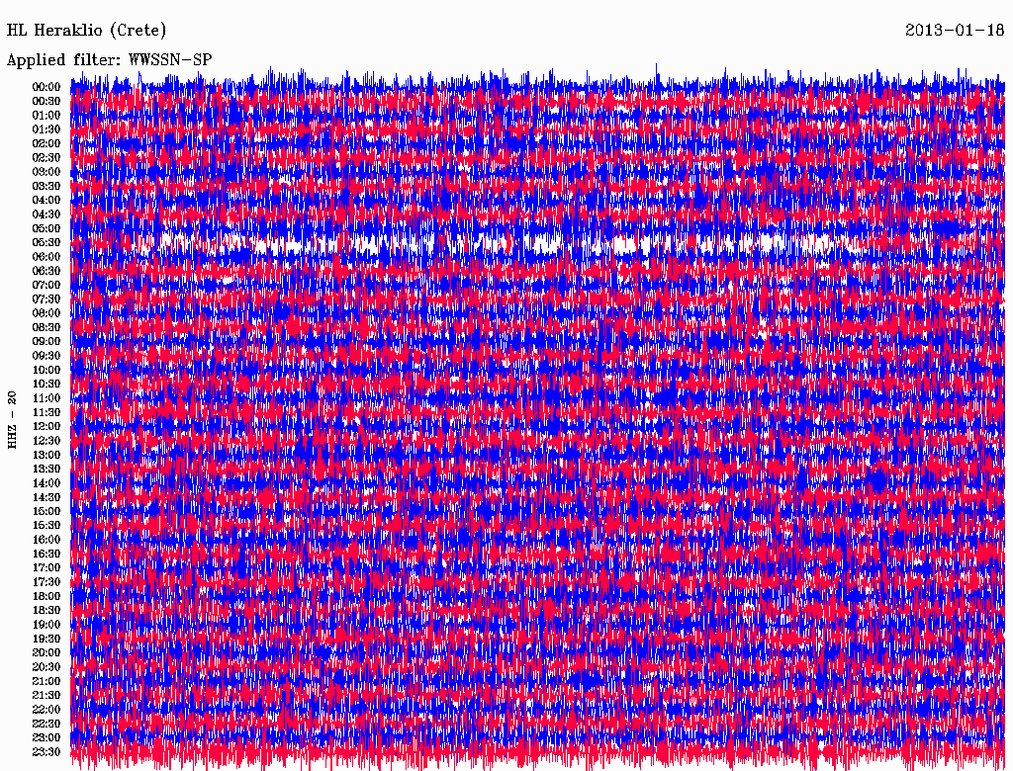Select the 00:00 time row label
The height and width of the screenshot is (771, 1013).
(46, 87)
